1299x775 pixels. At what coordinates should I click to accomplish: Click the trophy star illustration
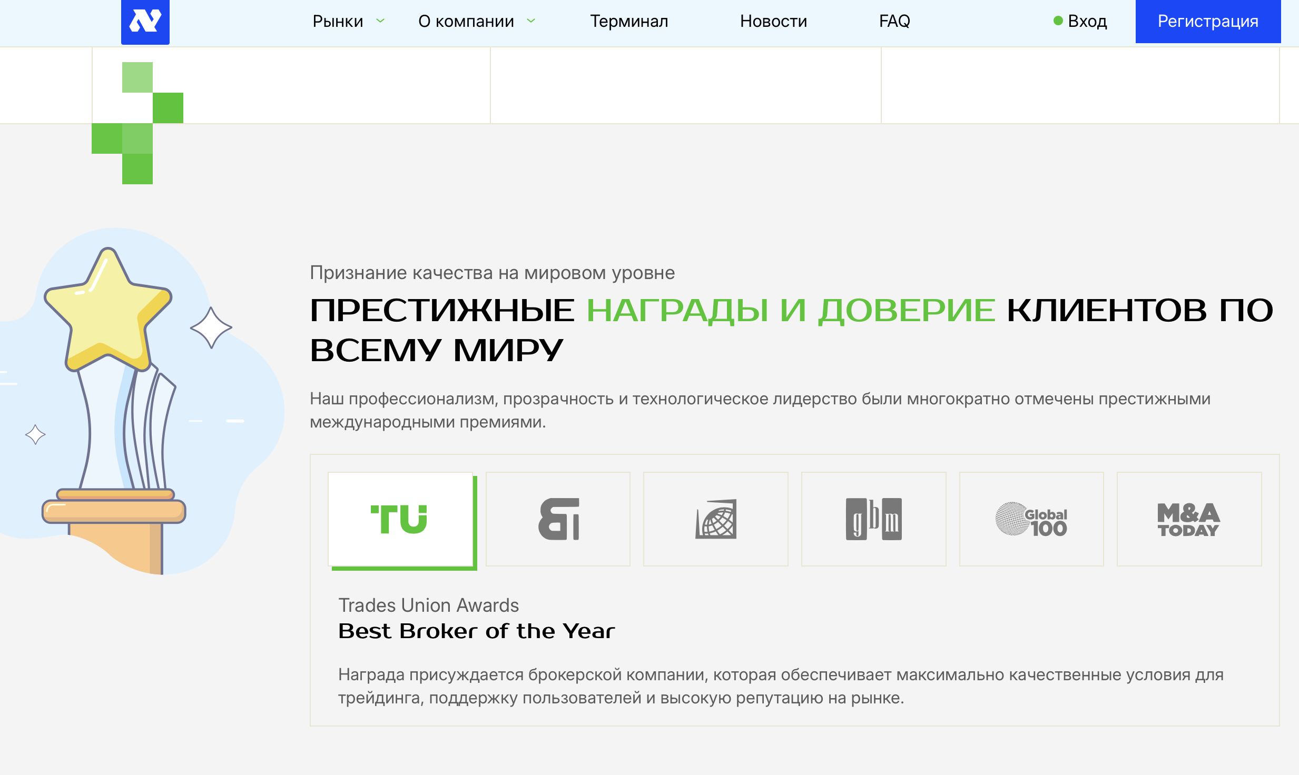coord(108,311)
